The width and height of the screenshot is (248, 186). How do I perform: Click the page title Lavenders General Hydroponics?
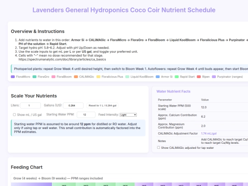point(124,10)
